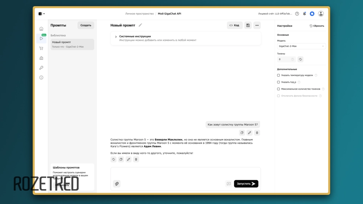Screen dimensions: 363x204
Task: Open the workspace switcher dropdown at top left
Action: coord(42,14)
